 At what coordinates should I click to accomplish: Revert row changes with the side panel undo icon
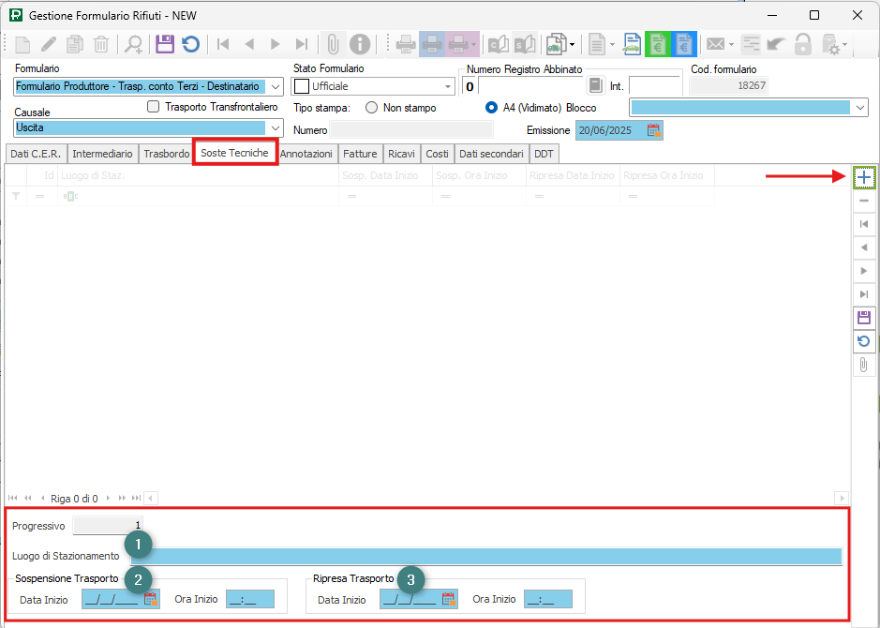pyautogui.click(x=863, y=341)
